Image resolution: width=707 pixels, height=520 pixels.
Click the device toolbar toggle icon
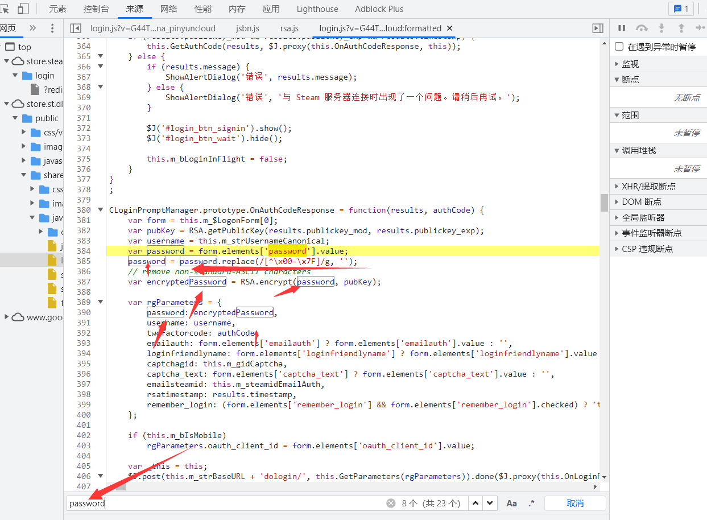(x=23, y=9)
